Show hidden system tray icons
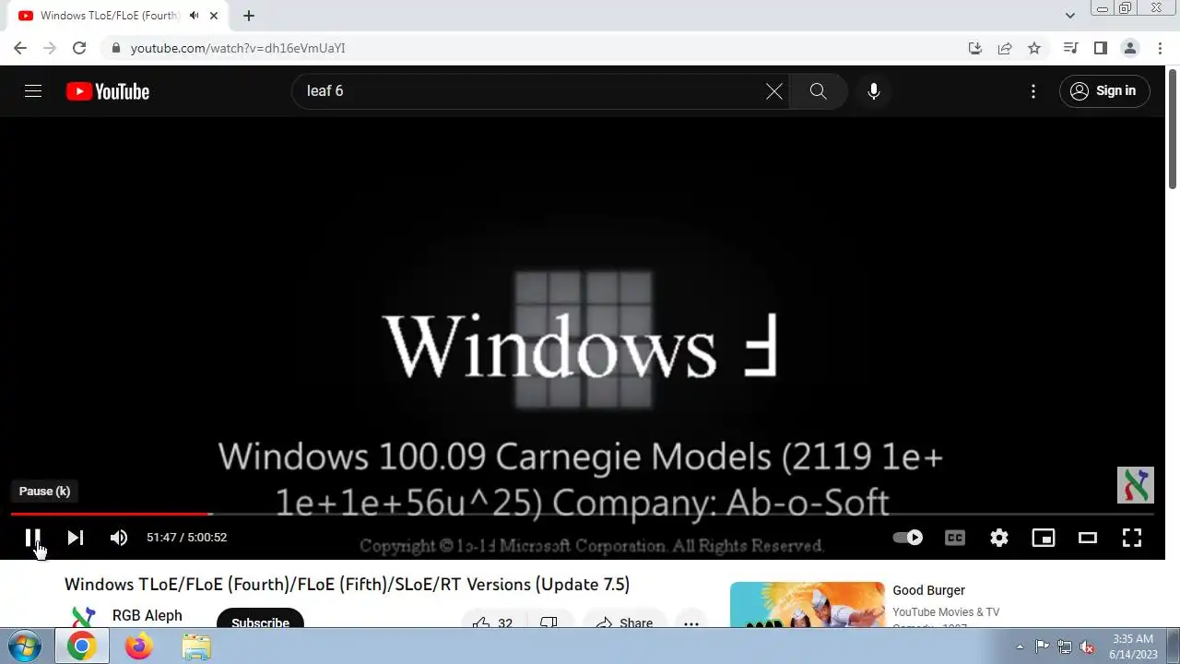 [x=1020, y=646]
